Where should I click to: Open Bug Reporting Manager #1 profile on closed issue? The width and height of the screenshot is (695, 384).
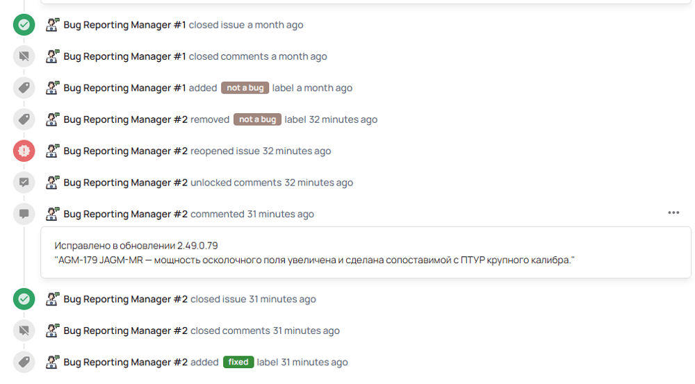(x=124, y=25)
